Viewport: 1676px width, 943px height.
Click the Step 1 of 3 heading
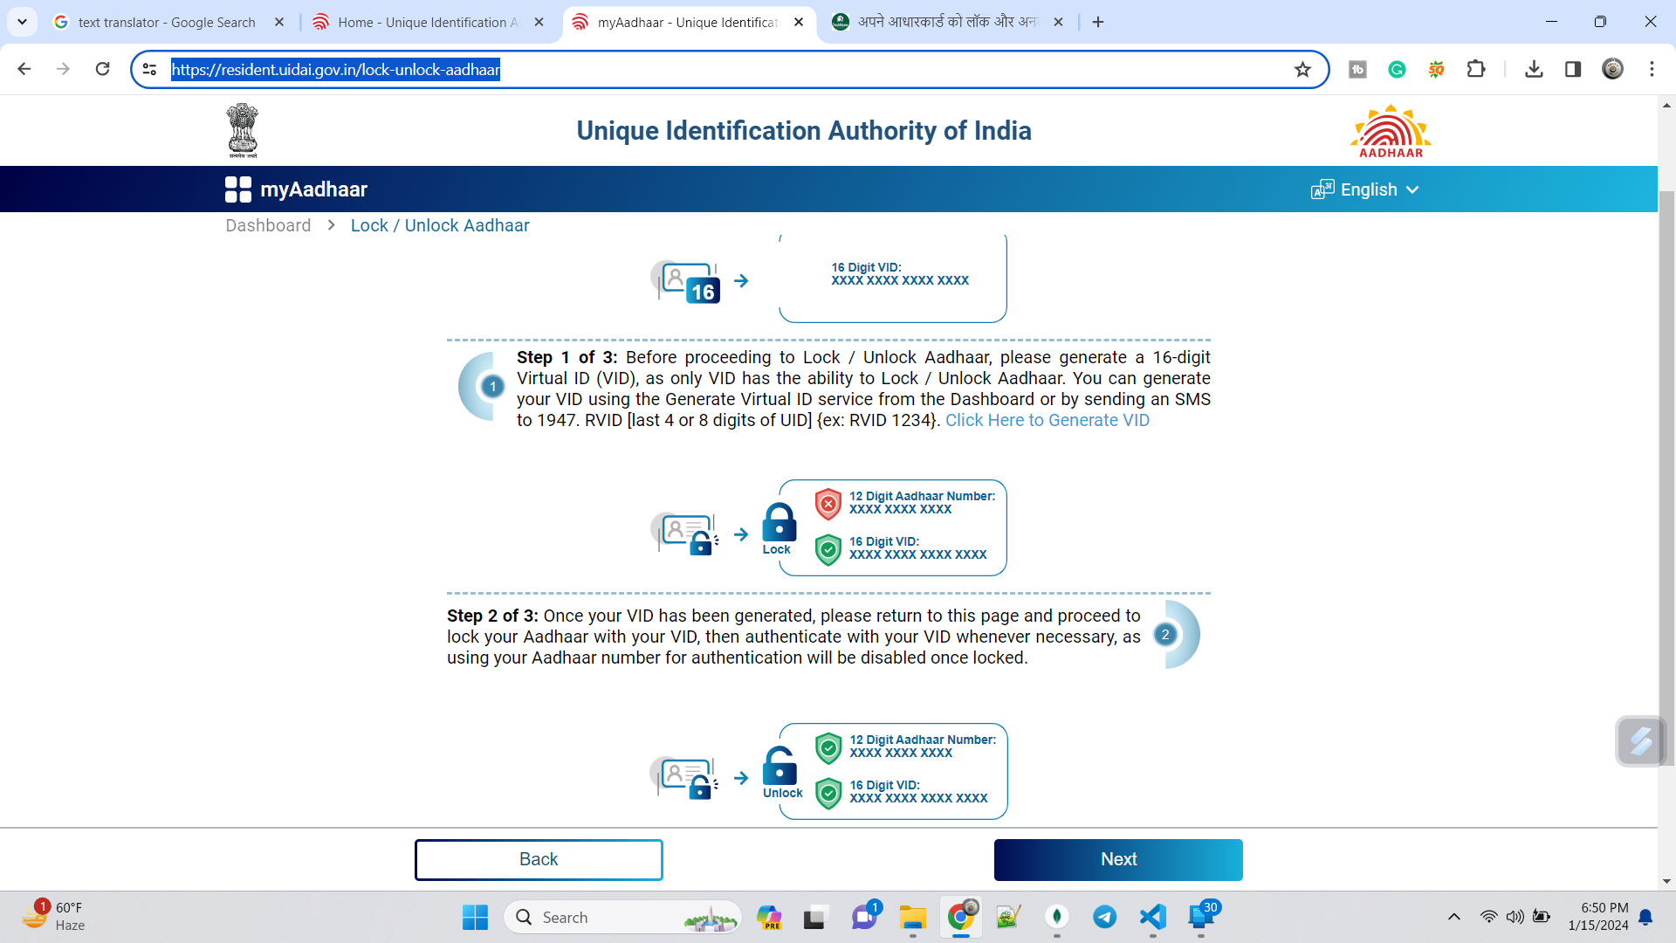[x=567, y=357]
